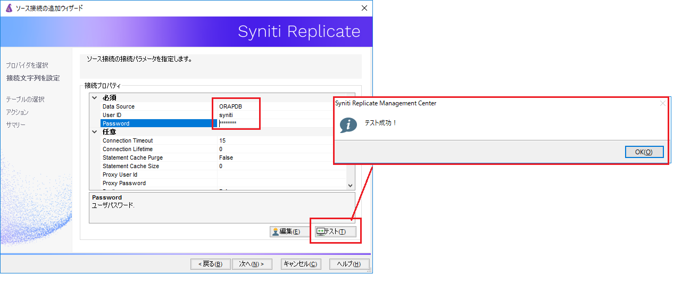Click the Statement Cache Purge value False
This screenshot has width=682, height=299.
[226, 157]
